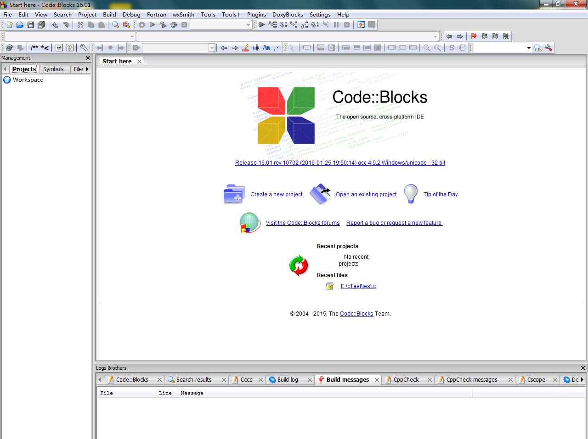Open recent file E:\cTest\test.c
This screenshot has width=588, height=439.
pos(358,286)
